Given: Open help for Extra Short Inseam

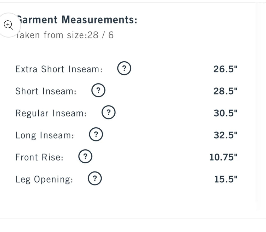Looking at the screenshot, I should pyautogui.click(x=124, y=69).
